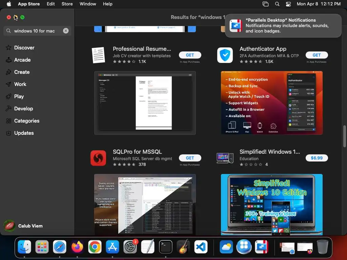Screen dimensions: 347x260
Task: Open Finder from the Dock
Action: pyautogui.click(x=24, y=247)
